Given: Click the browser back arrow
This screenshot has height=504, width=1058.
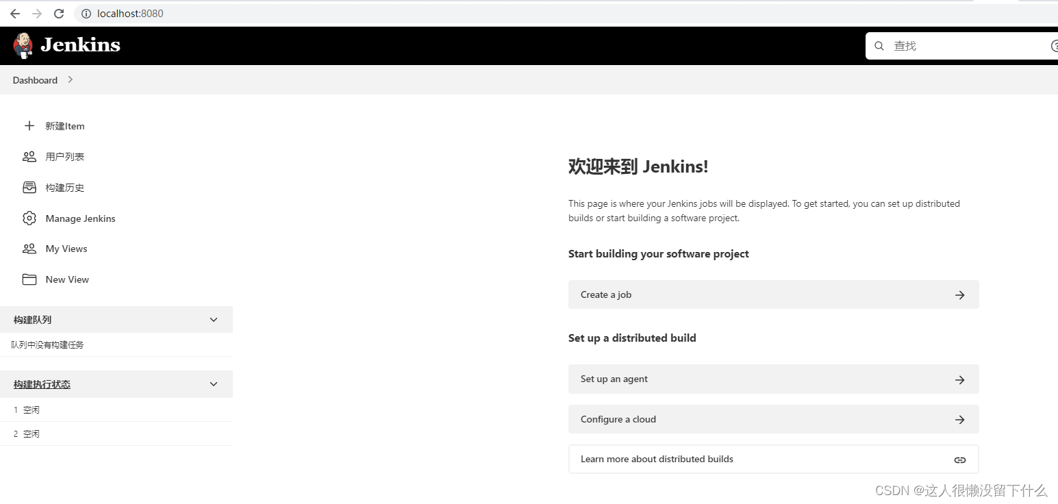Looking at the screenshot, I should click(x=15, y=14).
